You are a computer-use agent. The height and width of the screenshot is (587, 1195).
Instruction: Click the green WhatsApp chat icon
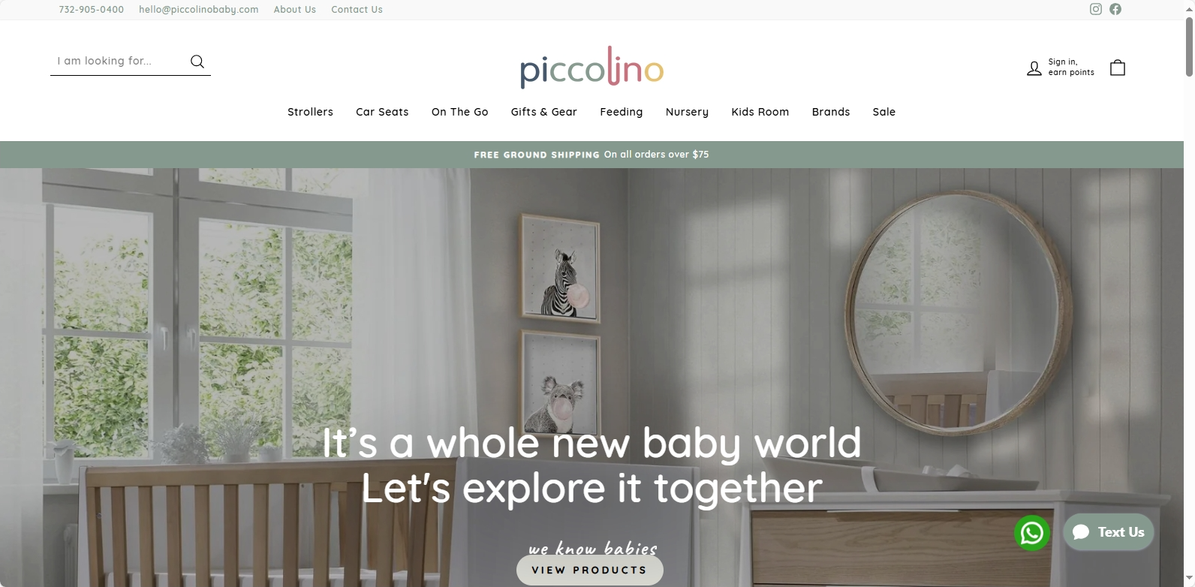1032,533
